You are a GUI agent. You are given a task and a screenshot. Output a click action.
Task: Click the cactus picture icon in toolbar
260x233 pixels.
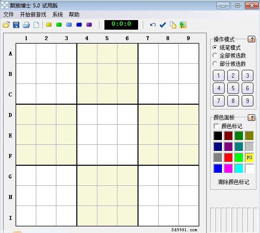click(183, 25)
